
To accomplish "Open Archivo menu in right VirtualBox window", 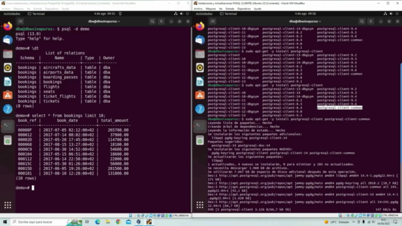I will pos(198,9).
